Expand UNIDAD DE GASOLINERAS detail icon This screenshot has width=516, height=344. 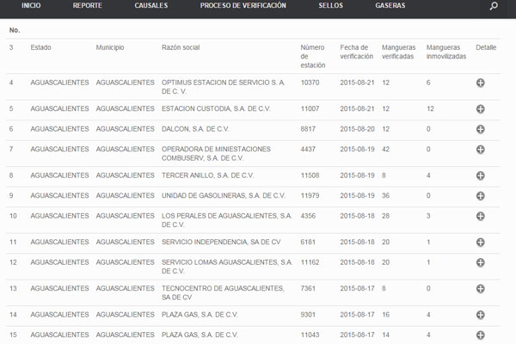pyautogui.click(x=481, y=196)
